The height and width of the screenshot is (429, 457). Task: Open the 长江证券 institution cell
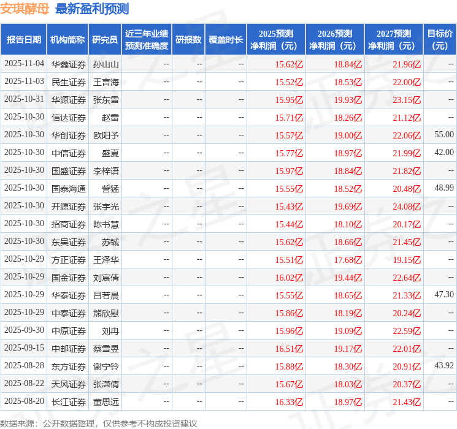68,402
